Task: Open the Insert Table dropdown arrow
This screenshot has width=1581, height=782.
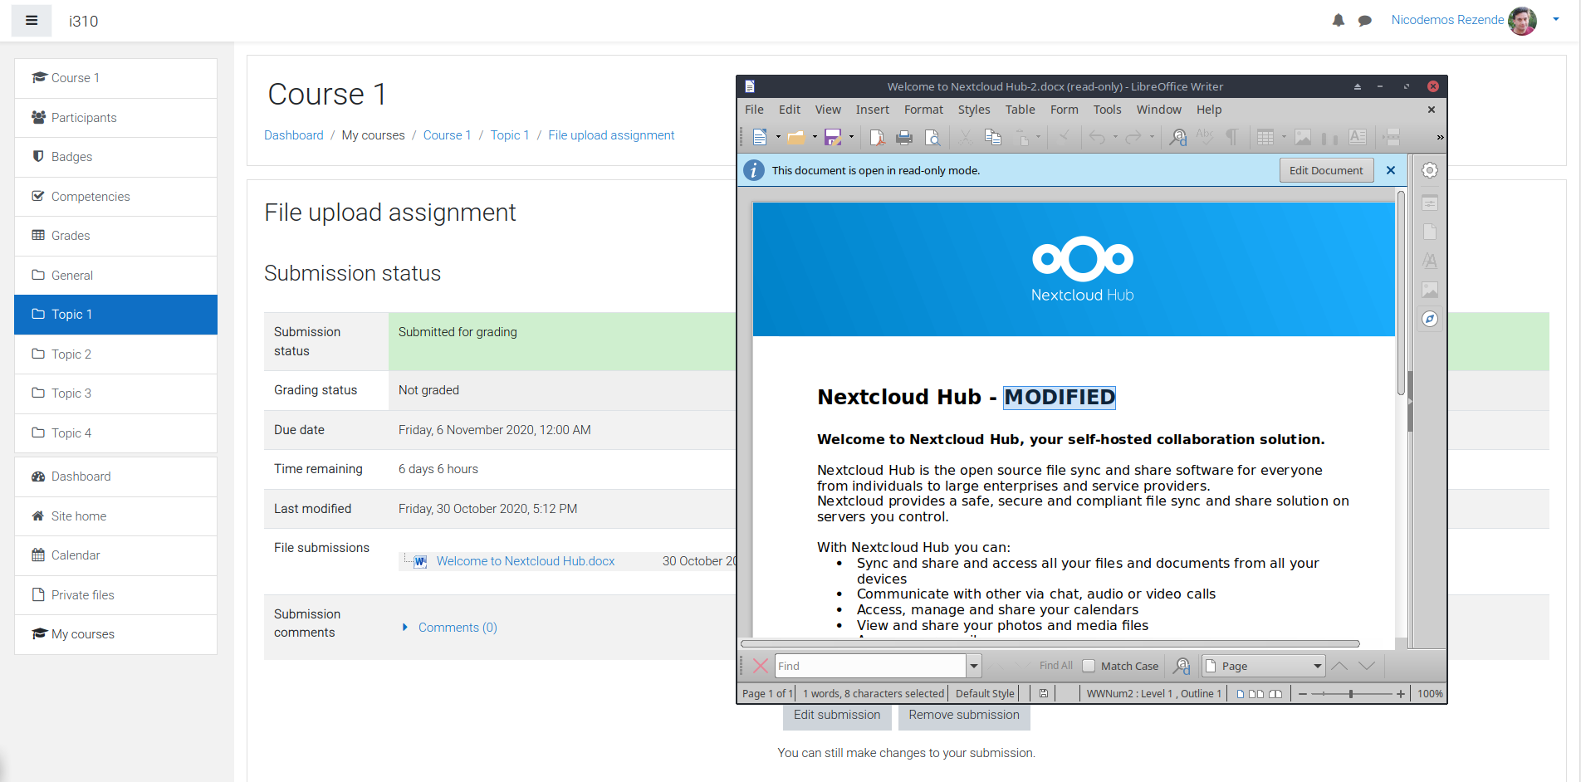Action: click(1284, 137)
